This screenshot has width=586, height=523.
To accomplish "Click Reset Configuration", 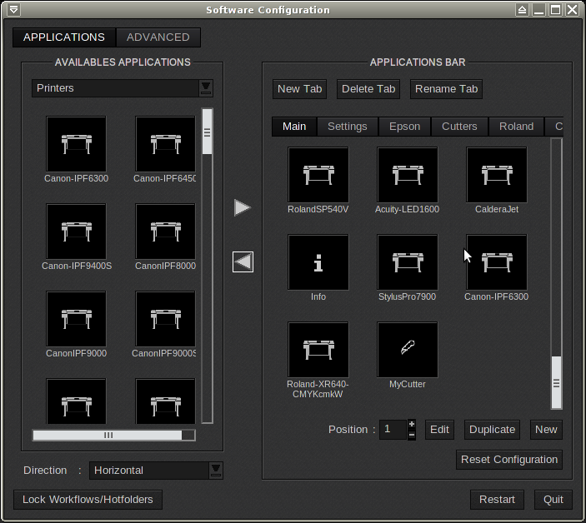I will [509, 460].
